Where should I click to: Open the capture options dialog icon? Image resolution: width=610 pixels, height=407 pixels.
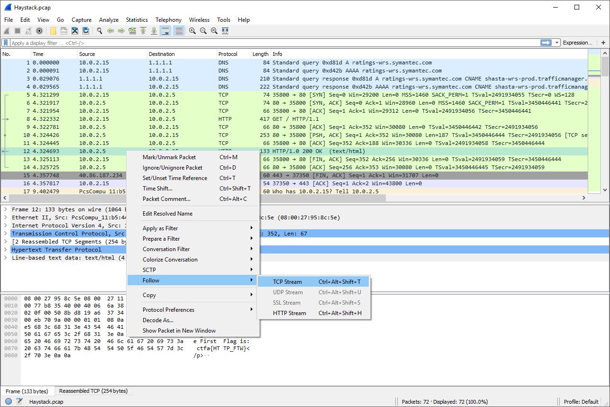(x=39, y=31)
